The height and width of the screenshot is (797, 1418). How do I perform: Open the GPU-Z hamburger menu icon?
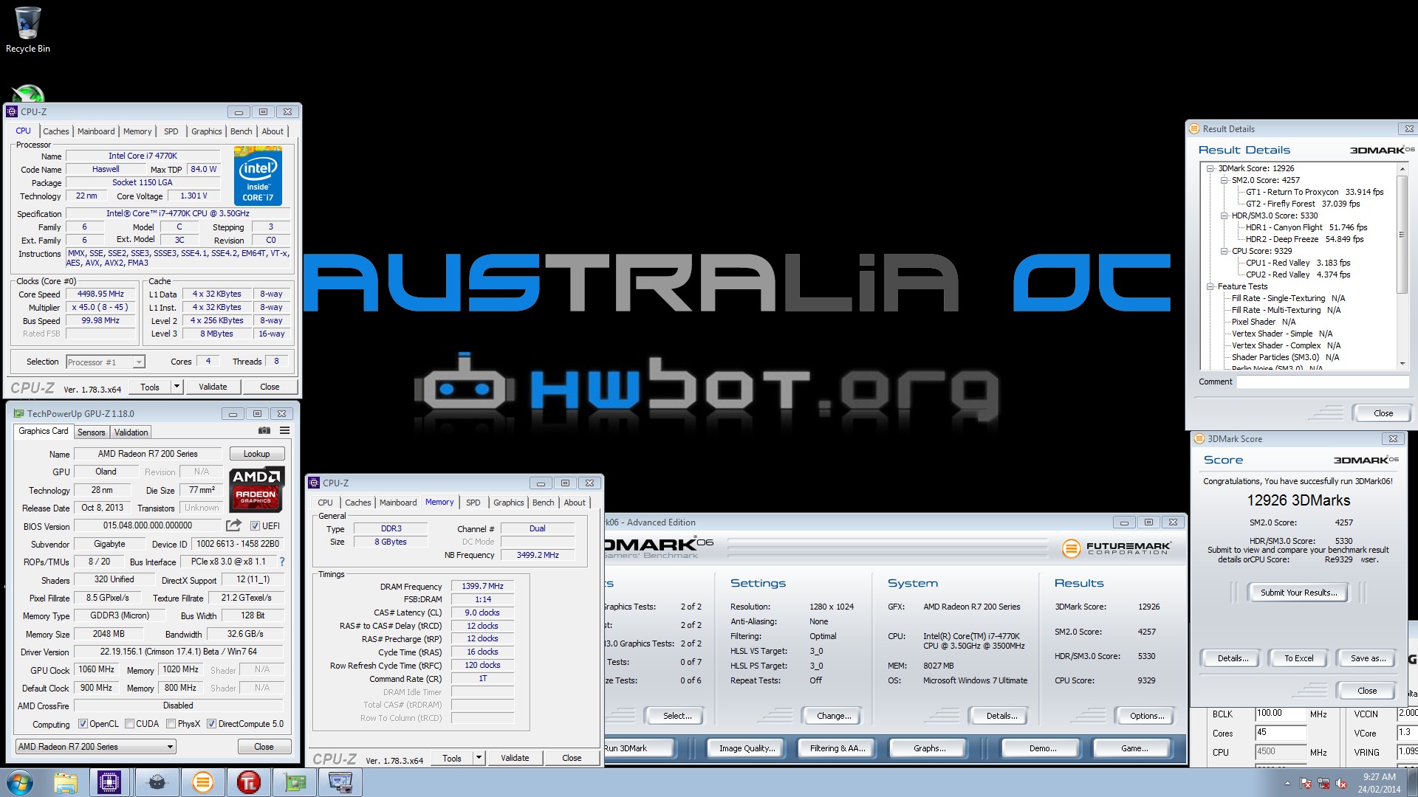pyautogui.click(x=284, y=431)
